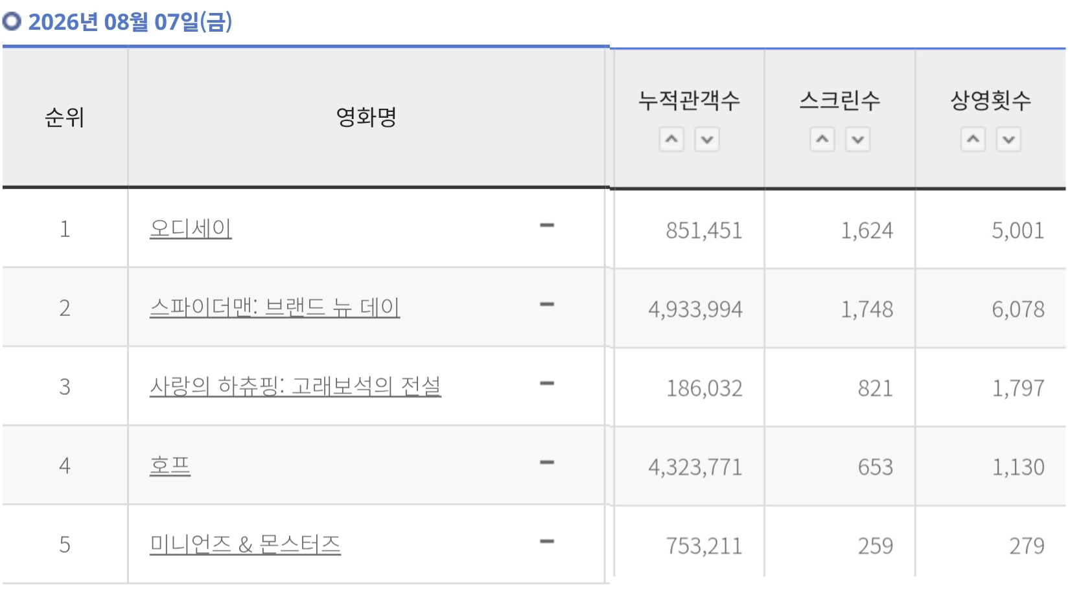The image size is (1070, 591).
Task: Sort 상영횟수 descending with down arrow
Action: [1009, 139]
